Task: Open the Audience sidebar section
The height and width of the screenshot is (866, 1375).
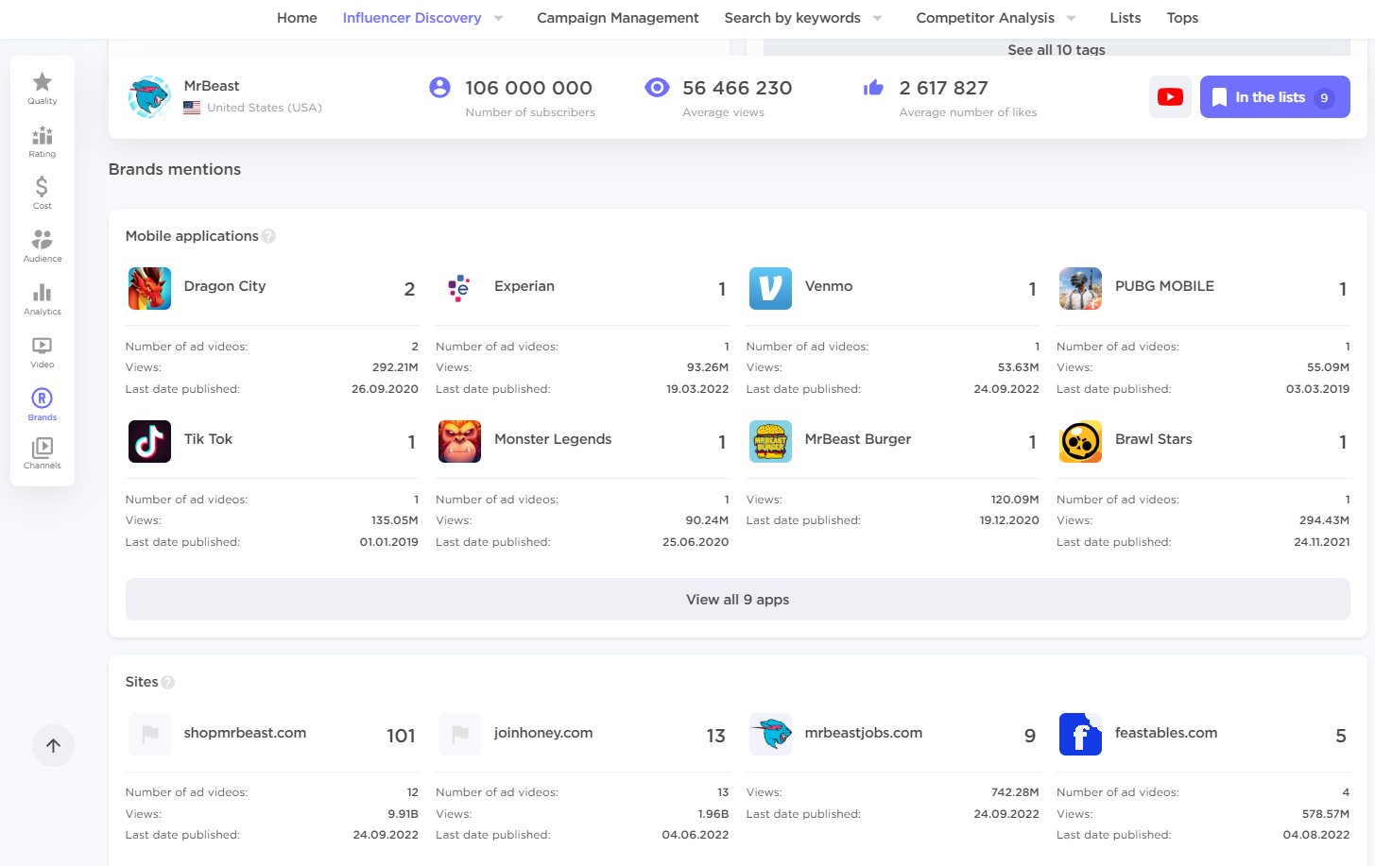Action: coord(42,246)
